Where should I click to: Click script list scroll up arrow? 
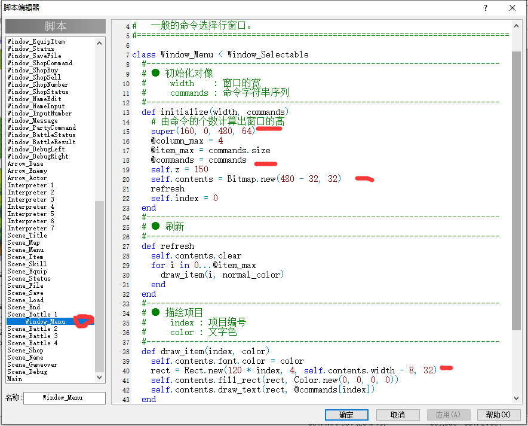[99, 43]
